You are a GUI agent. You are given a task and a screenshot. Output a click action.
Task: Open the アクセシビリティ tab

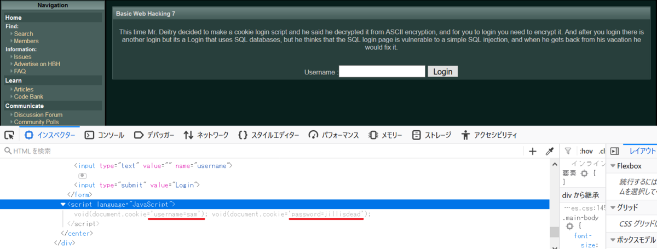489,135
